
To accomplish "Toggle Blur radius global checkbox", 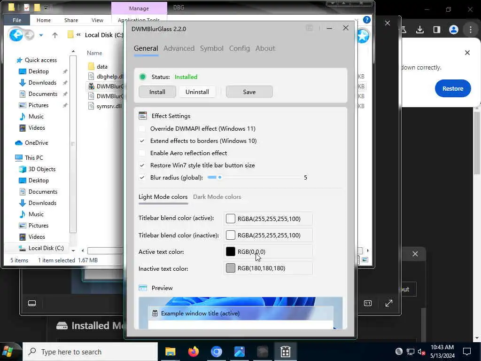I will tap(142, 177).
